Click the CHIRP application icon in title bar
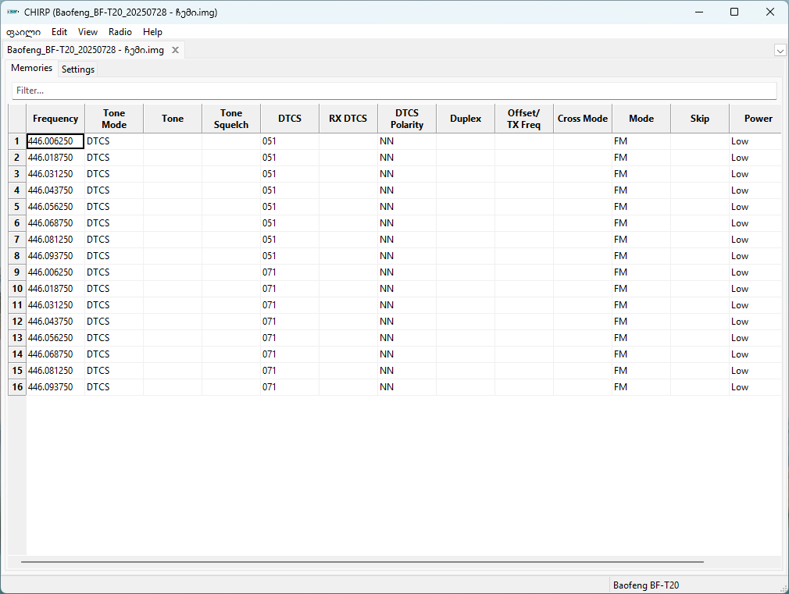 [13, 12]
